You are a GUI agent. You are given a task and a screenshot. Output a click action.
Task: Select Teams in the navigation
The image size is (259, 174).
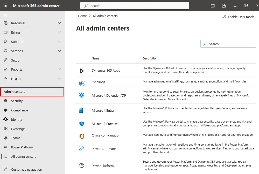pos(16,138)
